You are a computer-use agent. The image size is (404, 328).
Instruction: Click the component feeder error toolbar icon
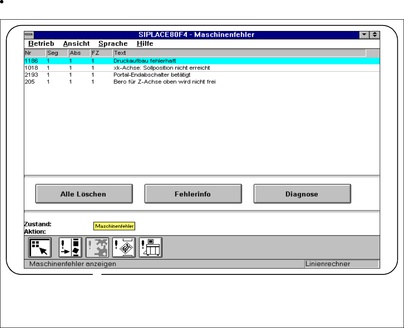click(x=70, y=248)
